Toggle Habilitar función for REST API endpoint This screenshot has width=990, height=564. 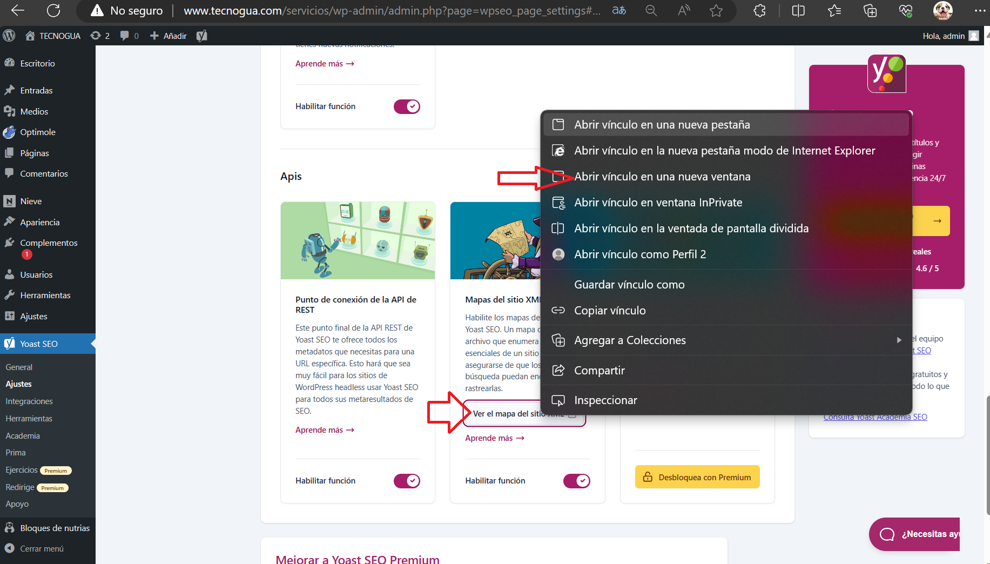coord(407,481)
